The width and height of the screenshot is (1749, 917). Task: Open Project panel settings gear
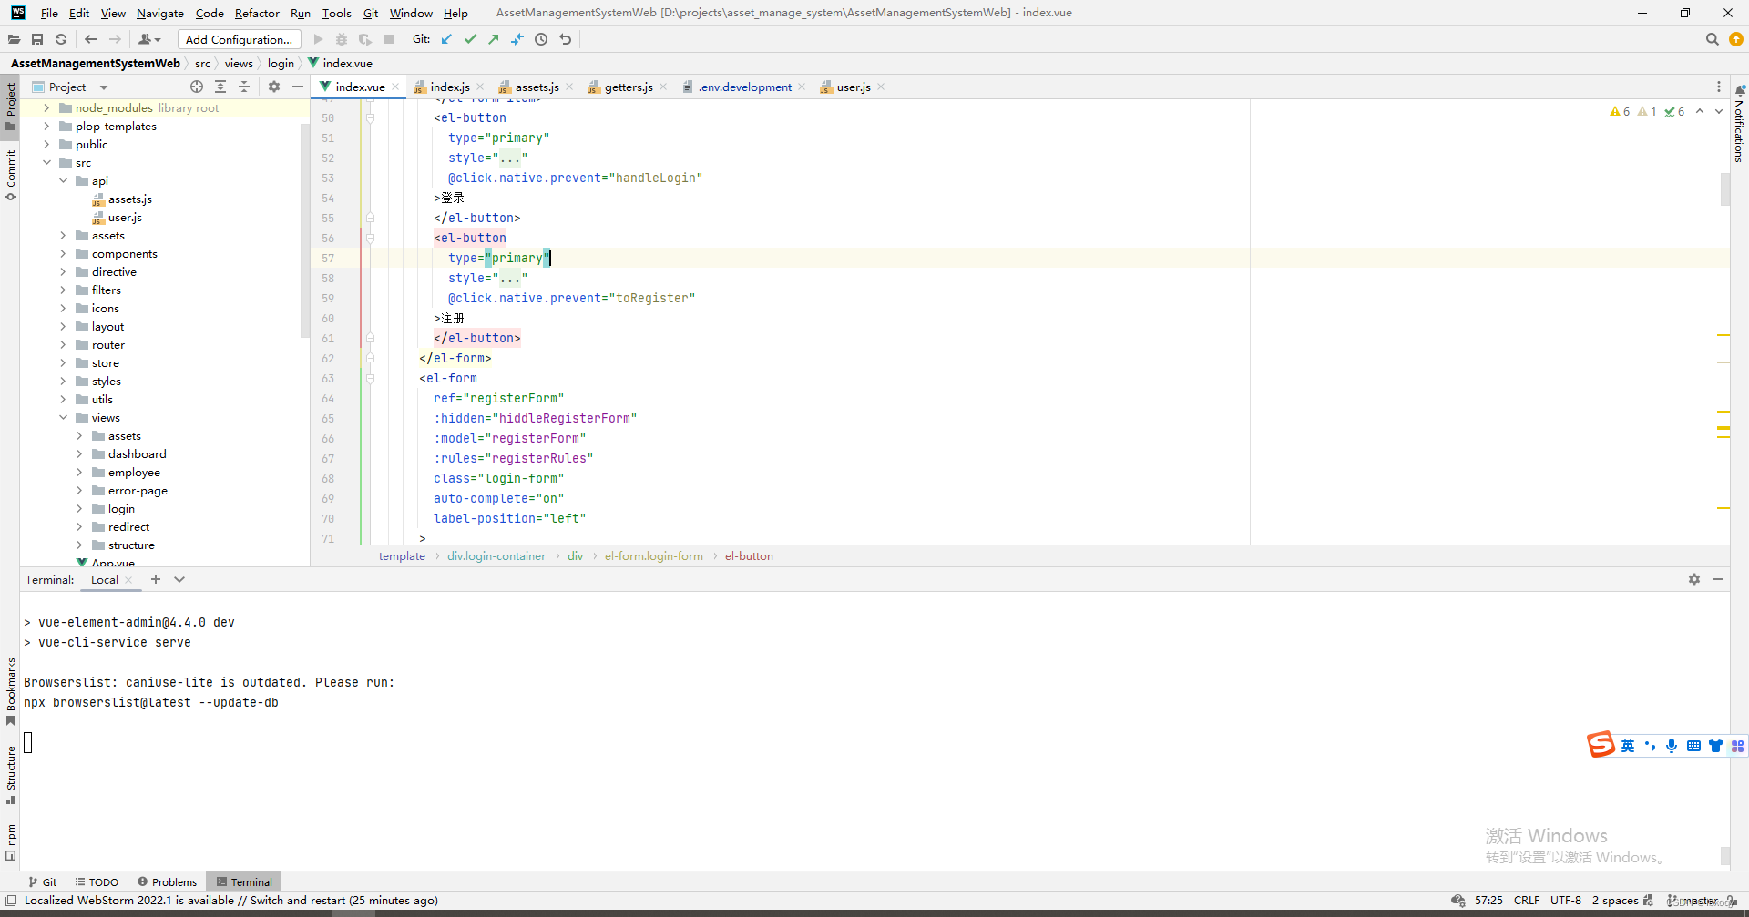(x=274, y=87)
